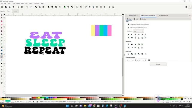Select the Node edit tool in toolbox
This screenshot has height=108, width=192.
pos(1,18)
